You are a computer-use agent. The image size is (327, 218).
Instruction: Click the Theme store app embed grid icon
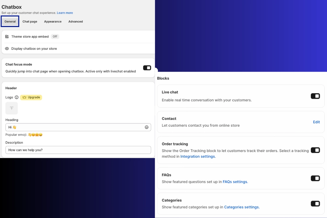coord(7,36)
